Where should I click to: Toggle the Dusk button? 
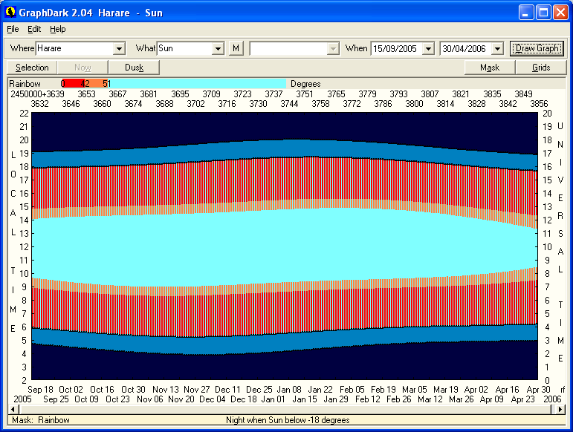pos(135,68)
